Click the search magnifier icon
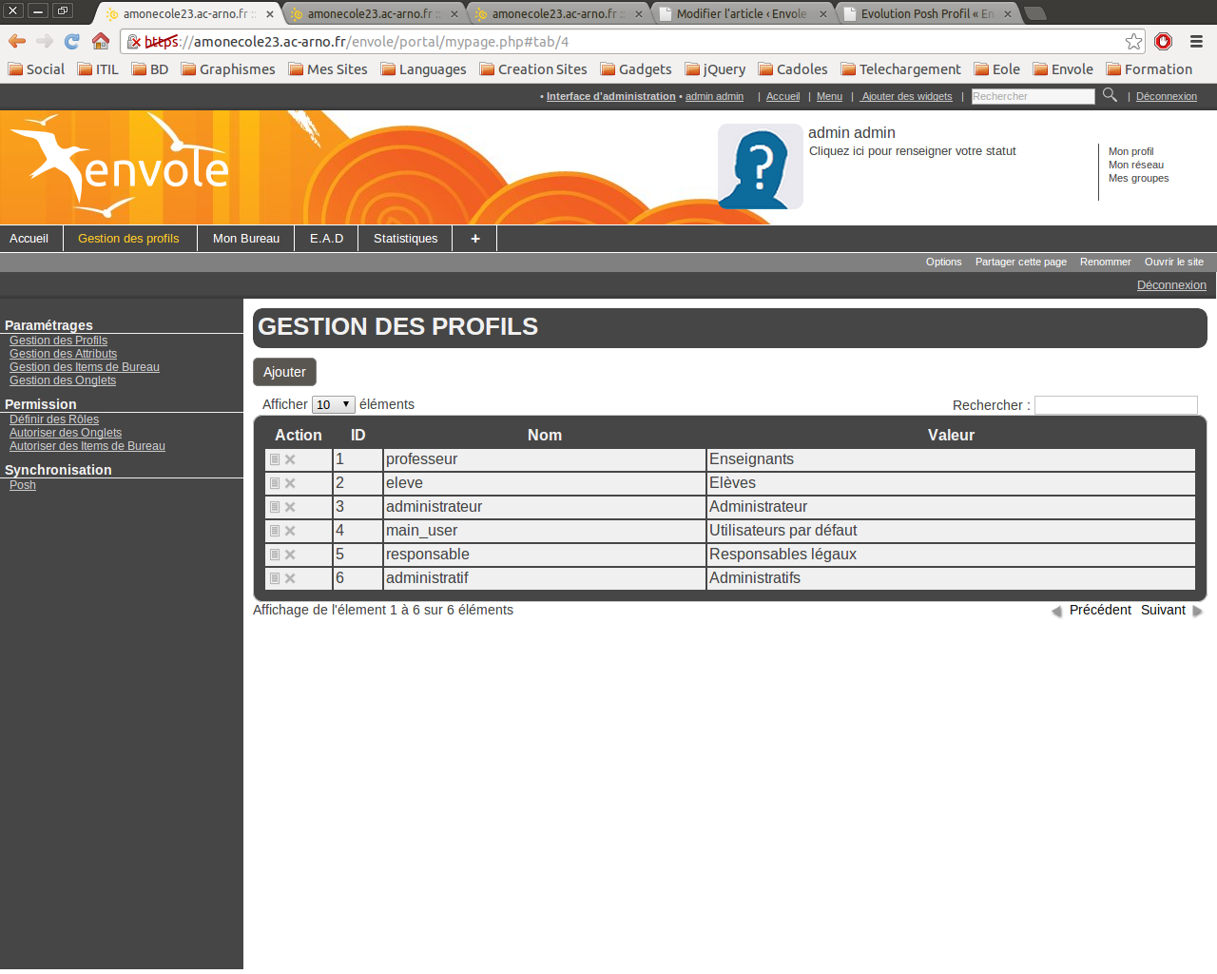The image size is (1217, 974). pyautogui.click(x=1110, y=95)
